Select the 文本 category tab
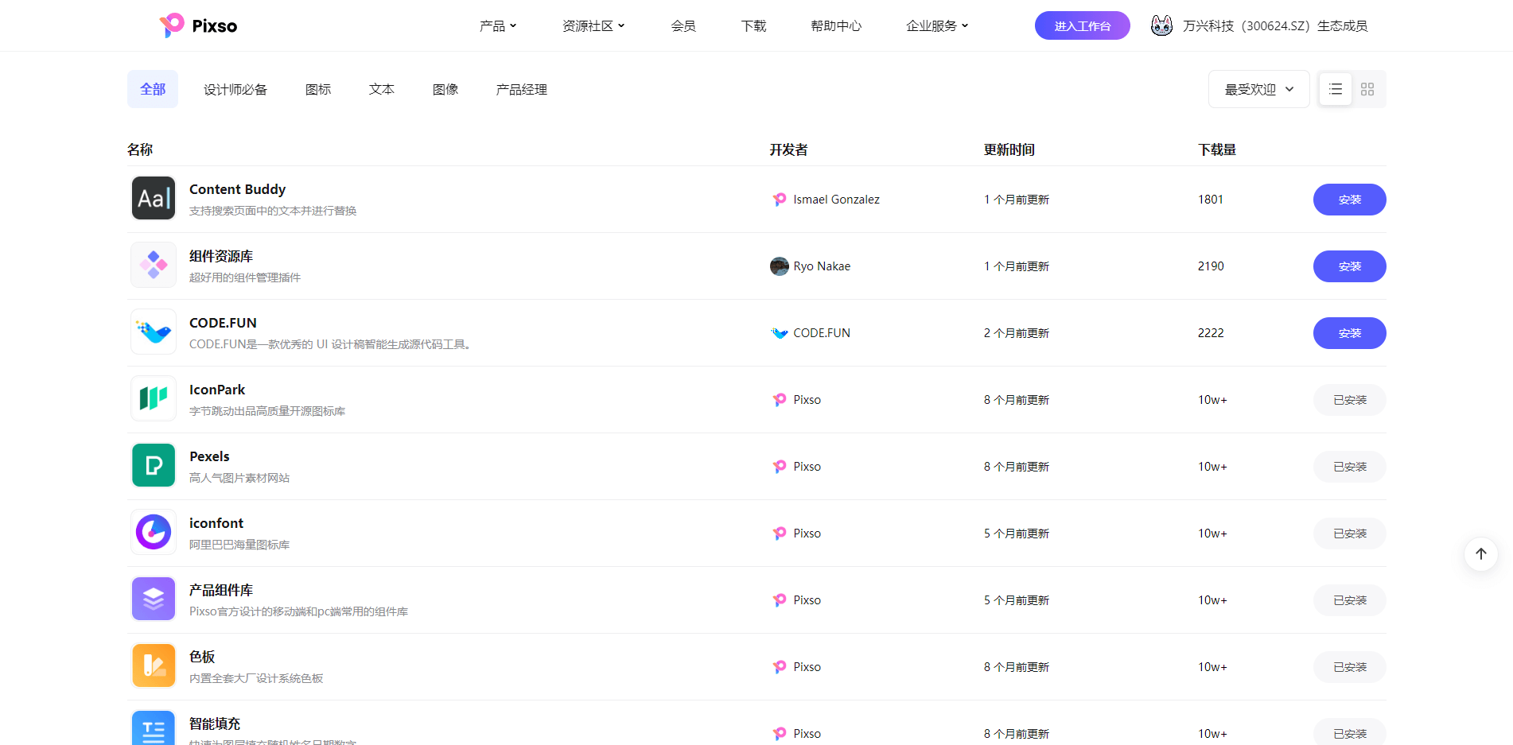 382,89
